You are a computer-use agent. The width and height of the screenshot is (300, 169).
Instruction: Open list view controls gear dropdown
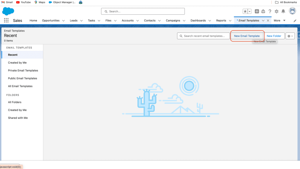tap(290, 36)
